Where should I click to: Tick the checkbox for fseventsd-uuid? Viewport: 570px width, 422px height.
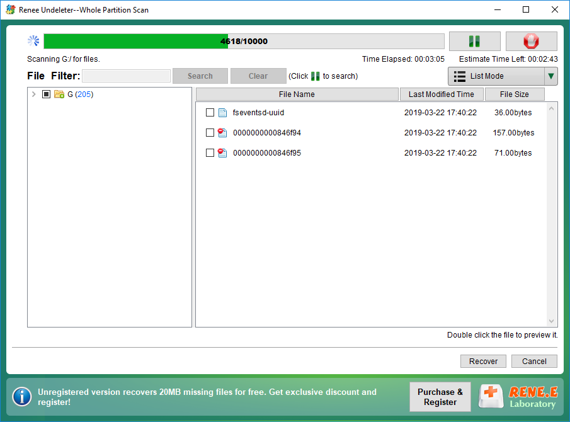210,113
